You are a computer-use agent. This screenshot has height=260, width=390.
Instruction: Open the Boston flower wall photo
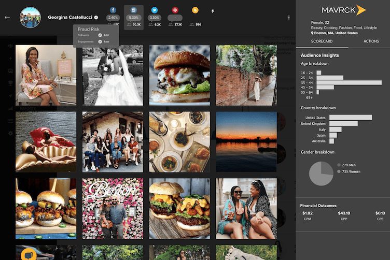pyautogui.click(x=113, y=209)
